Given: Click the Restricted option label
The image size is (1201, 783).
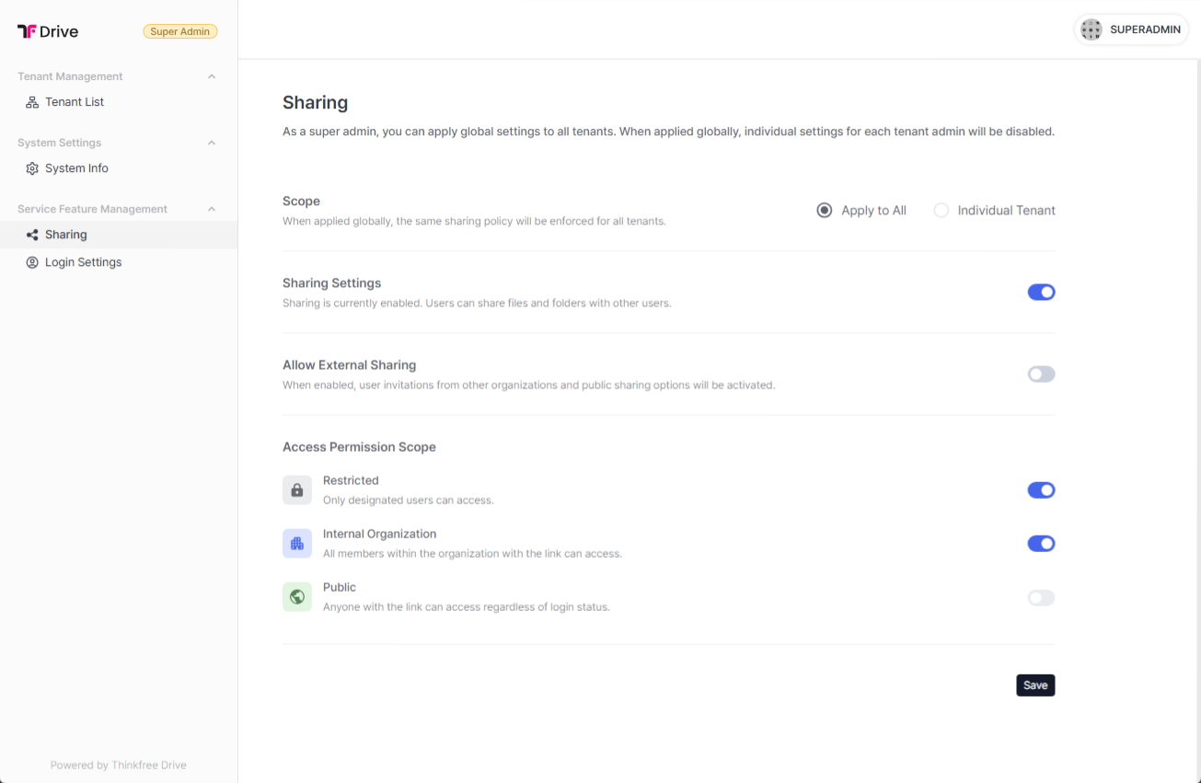Looking at the screenshot, I should point(351,480).
